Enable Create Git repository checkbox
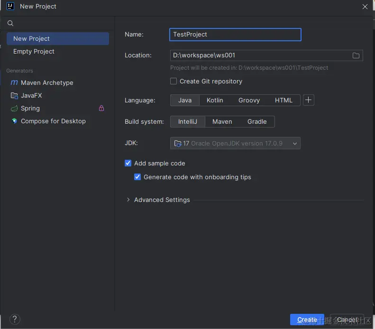 [x=174, y=81]
